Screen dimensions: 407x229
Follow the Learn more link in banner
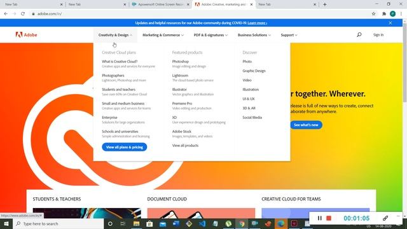(x=257, y=23)
